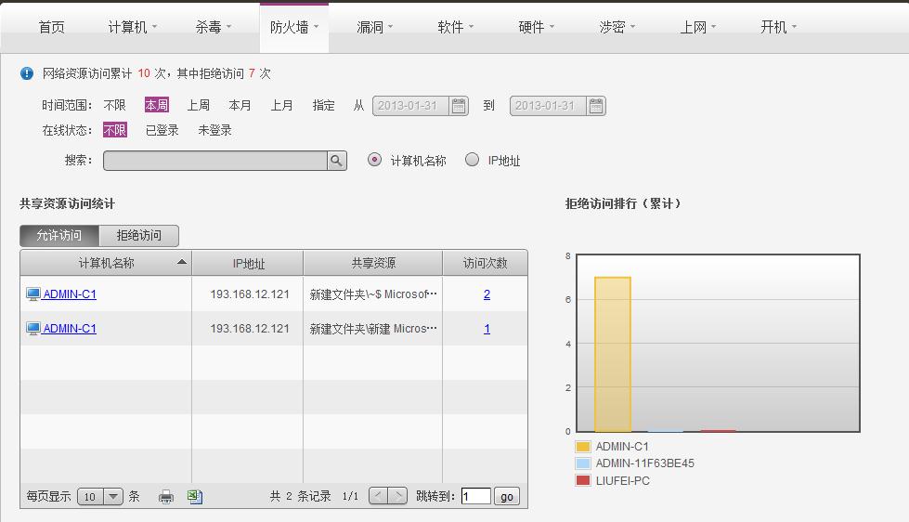The image size is (909, 522).
Task: Open ADMIN-C1 link with 2 visits
Action: click(70, 294)
